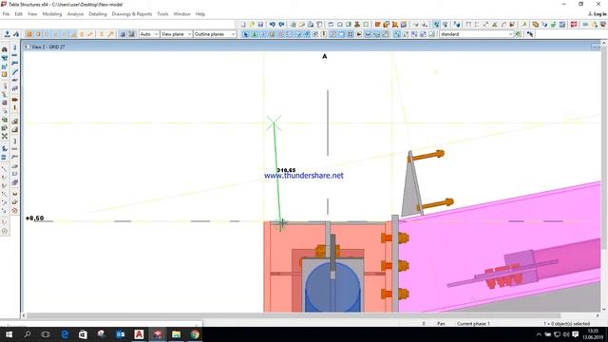Image resolution: width=608 pixels, height=342 pixels.
Task: Click the topmost icon in the far-left toolbar column
Action: (x=4, y=49)
